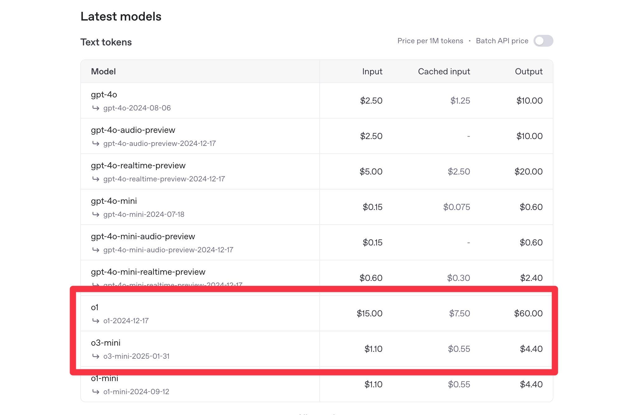Click the gpt-4o-mini cached input price $0.075
625x415 pixels.
(457, 207)
